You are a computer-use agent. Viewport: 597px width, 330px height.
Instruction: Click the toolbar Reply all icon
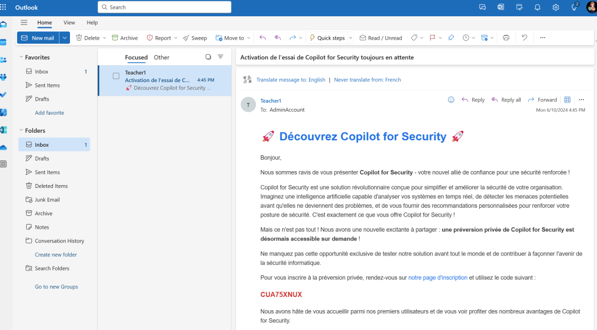point(278,38)
